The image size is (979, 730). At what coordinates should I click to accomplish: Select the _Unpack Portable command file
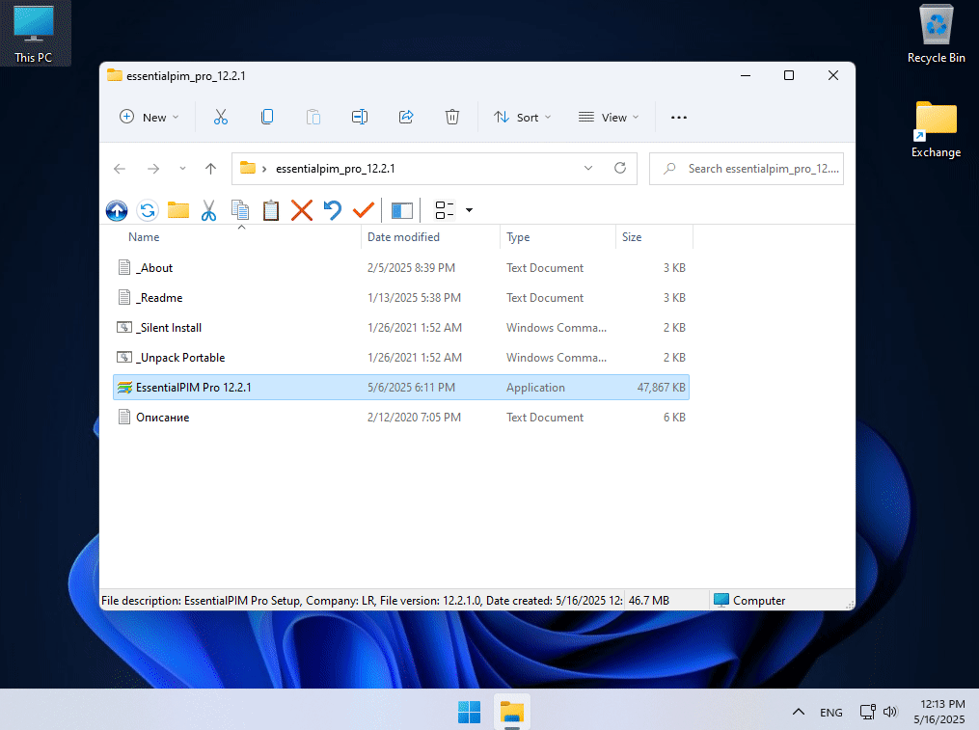click(x=401, y=358)
